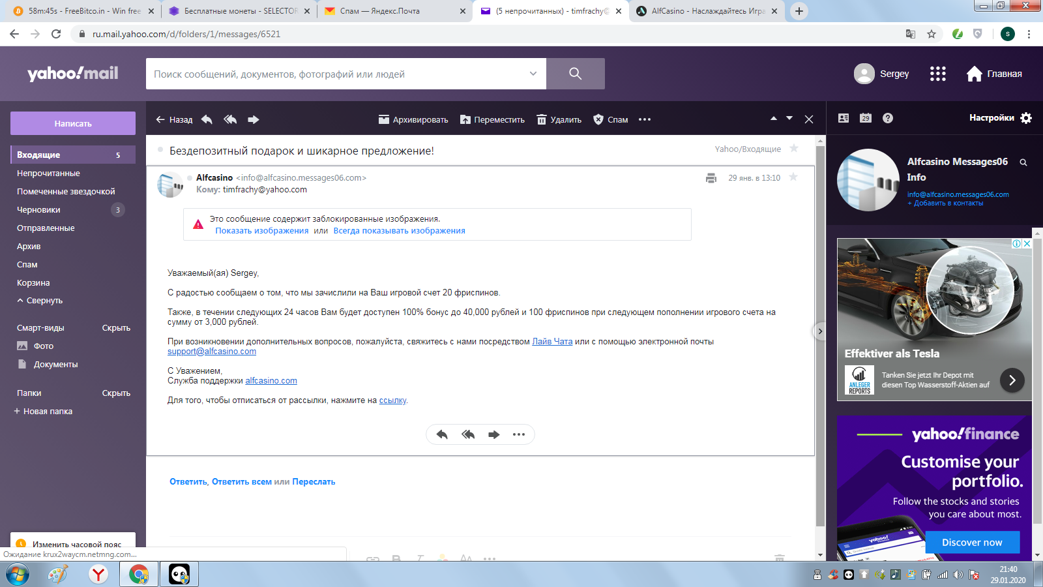Open Лайв Чата link in message
1043x587 pixels.
(x=552, y=342)
